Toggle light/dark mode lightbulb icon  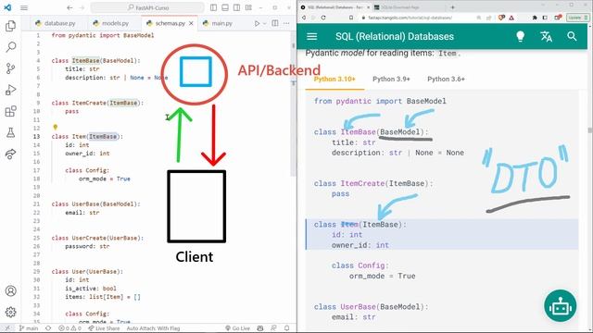(x=521, y=36)
